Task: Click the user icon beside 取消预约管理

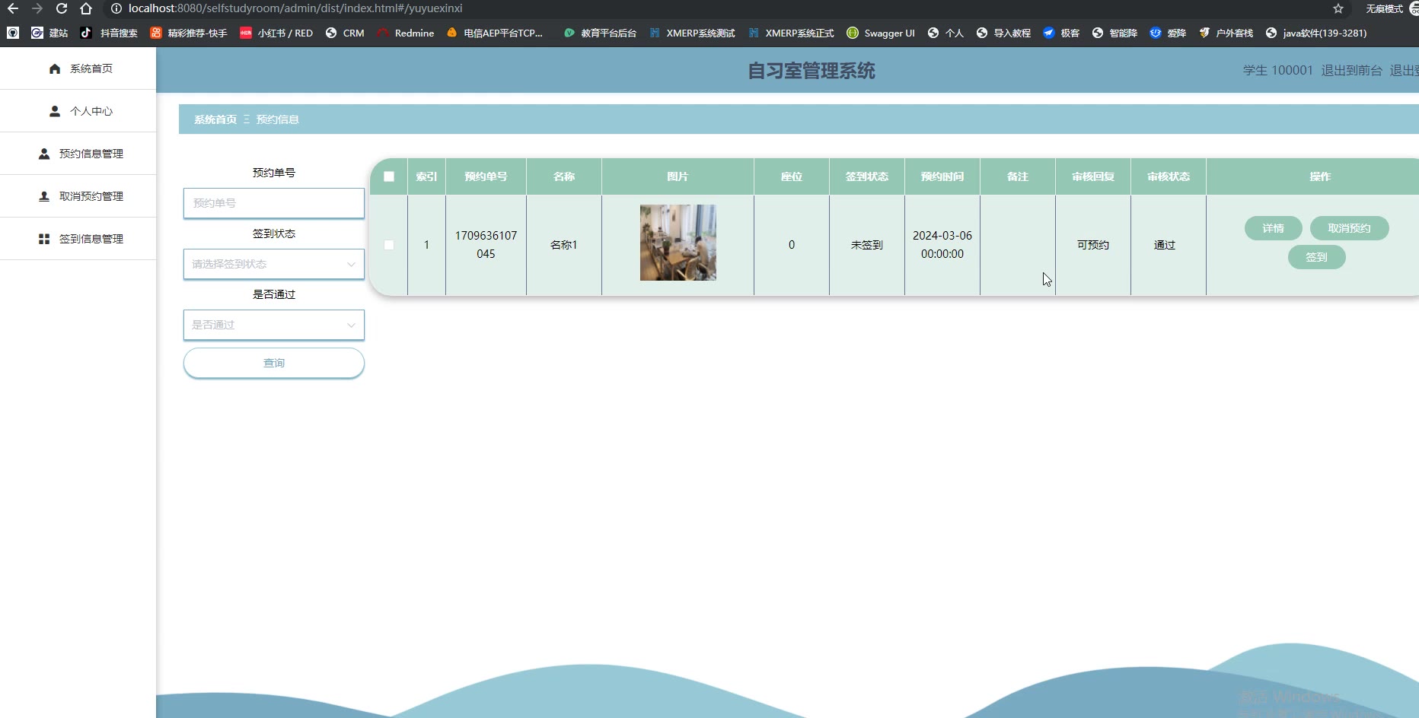Action: point(44,196)
